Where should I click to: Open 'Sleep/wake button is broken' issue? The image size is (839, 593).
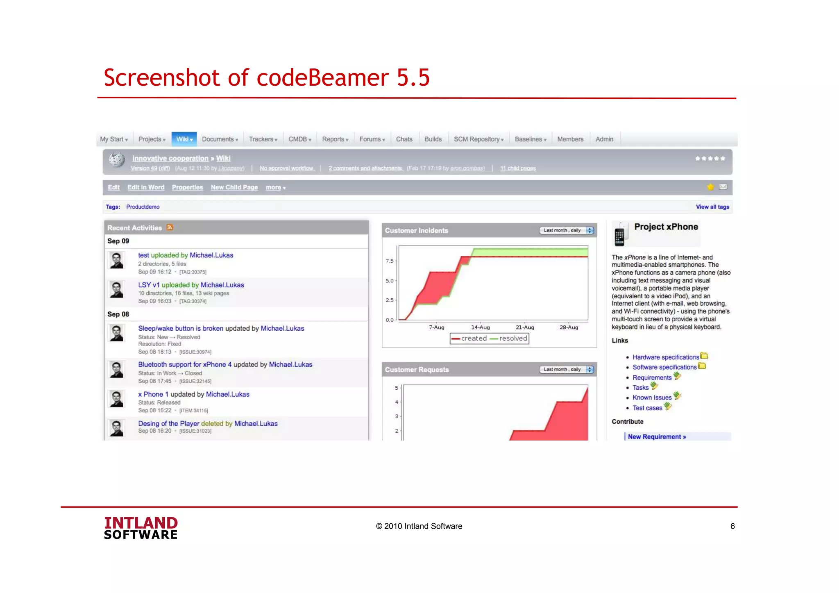[181, 328]
